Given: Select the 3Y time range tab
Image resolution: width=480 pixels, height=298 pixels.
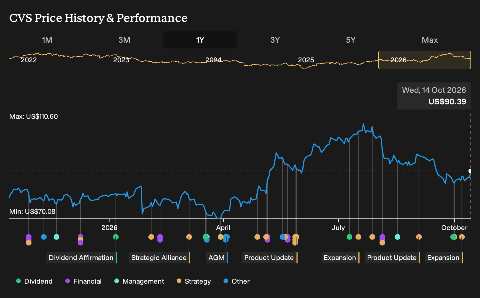Looking at the screenshot, I should (275, 40).
